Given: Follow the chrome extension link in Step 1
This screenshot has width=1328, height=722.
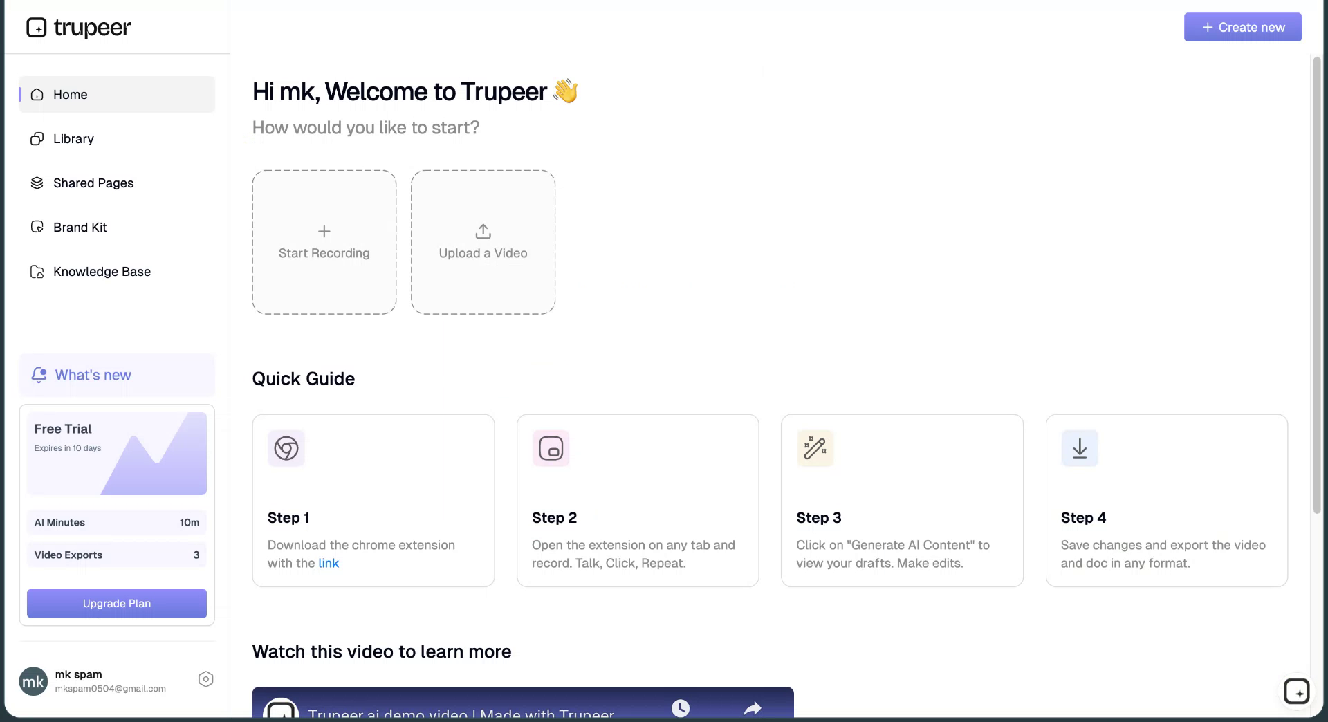Looking at the screenshot, I should point(329,564).
